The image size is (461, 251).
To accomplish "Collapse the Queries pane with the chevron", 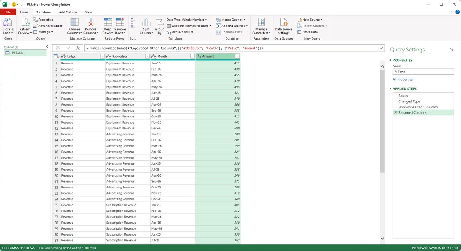I will click(x=47, y=46).
